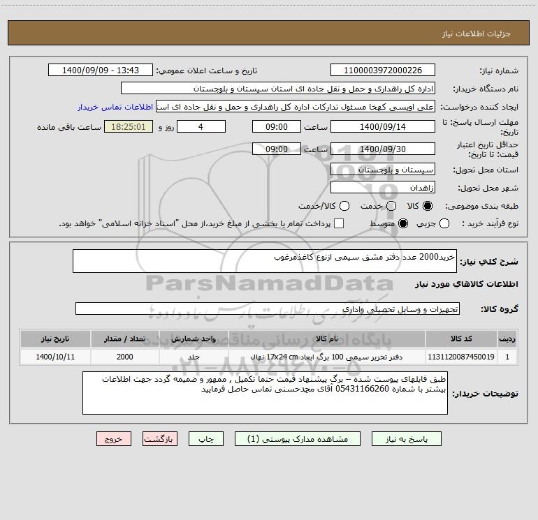538x520 pixels.
Task: Click the response deadline date 1400/09/14
Action: (383, 126)
